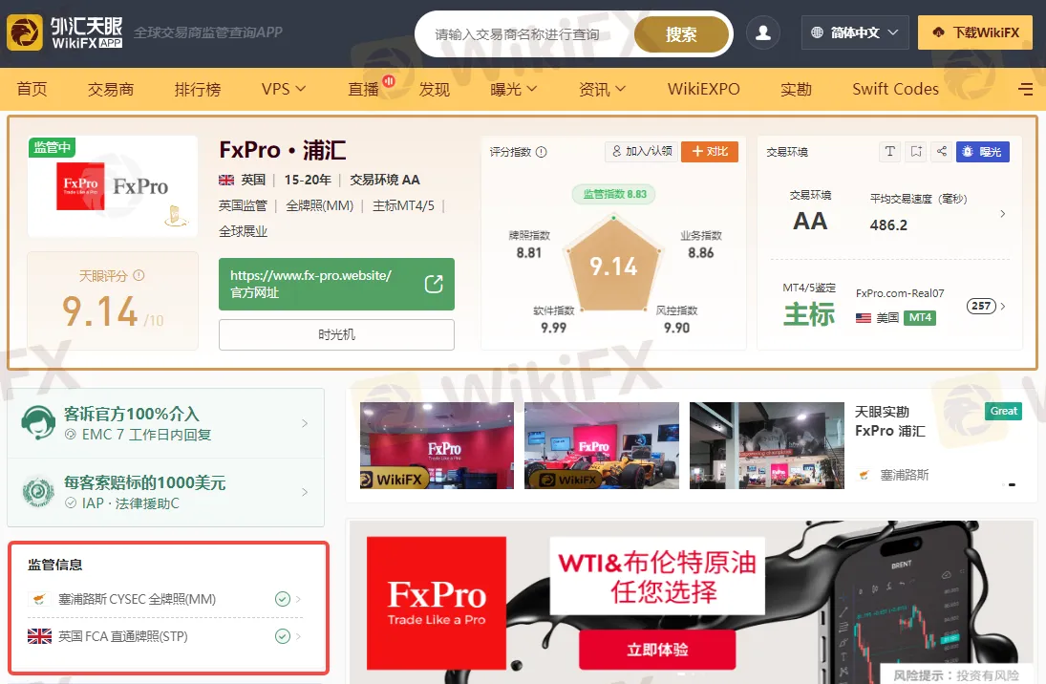Click the FxPro.com-Real07 server name
This screenshot has height=684, width=1046.
(900, 293)
